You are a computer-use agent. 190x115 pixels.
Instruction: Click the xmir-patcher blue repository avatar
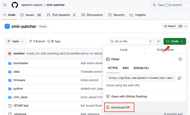point(7,27)
